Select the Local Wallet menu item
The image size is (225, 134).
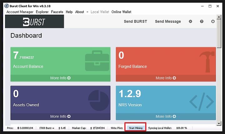pyautogui.click(x=100, y=12)
